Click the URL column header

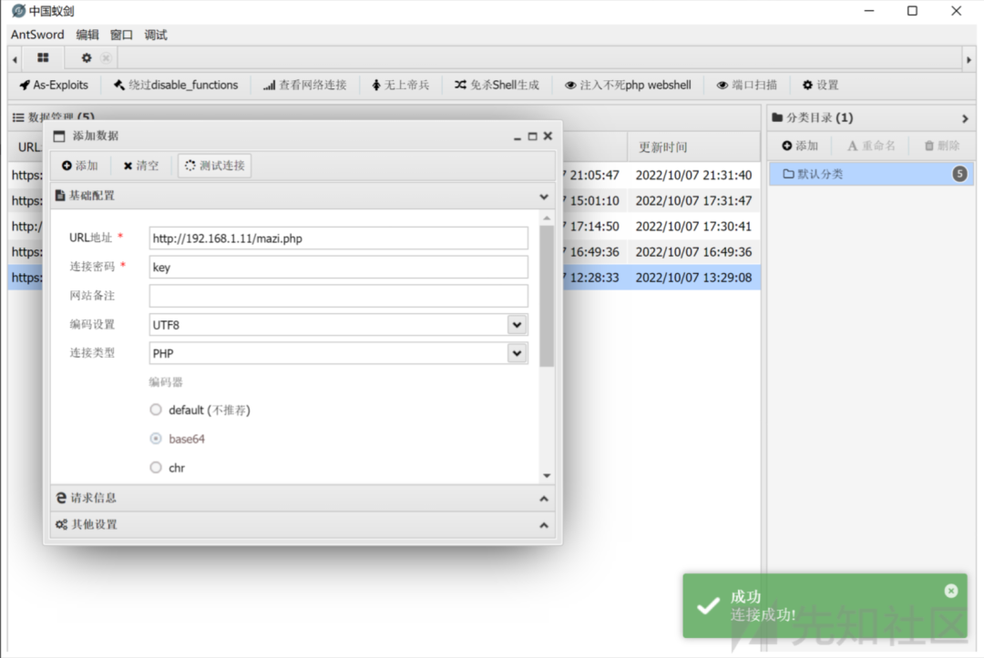click(x=28, y=147)
